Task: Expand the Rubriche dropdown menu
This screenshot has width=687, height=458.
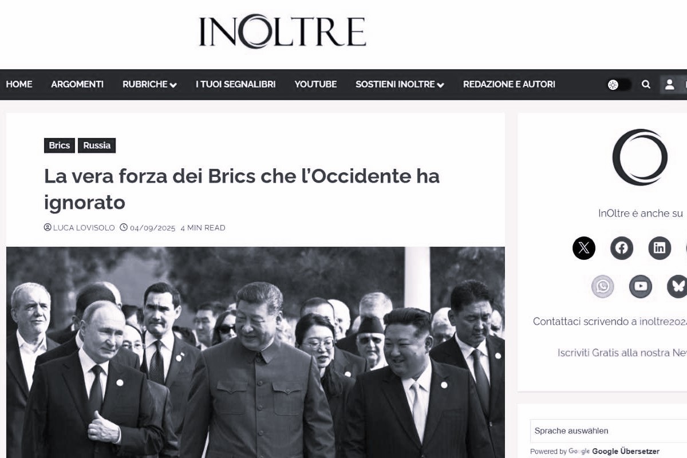Action: click(x=149, y=84)
